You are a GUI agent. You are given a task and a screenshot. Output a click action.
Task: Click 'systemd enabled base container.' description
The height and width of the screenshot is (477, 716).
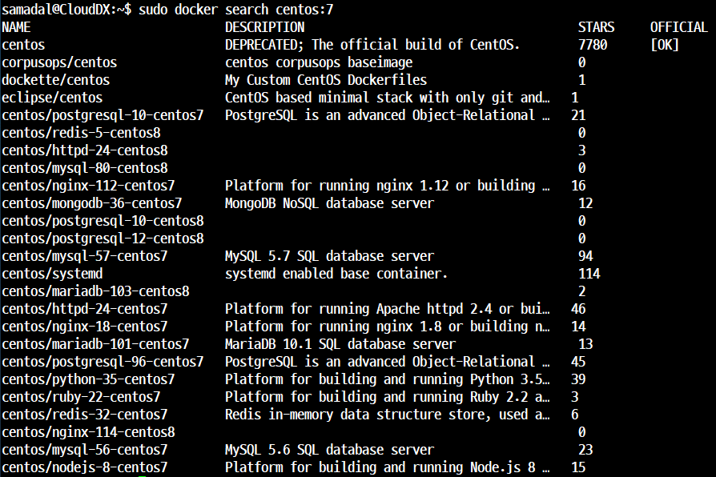(336, 274)
